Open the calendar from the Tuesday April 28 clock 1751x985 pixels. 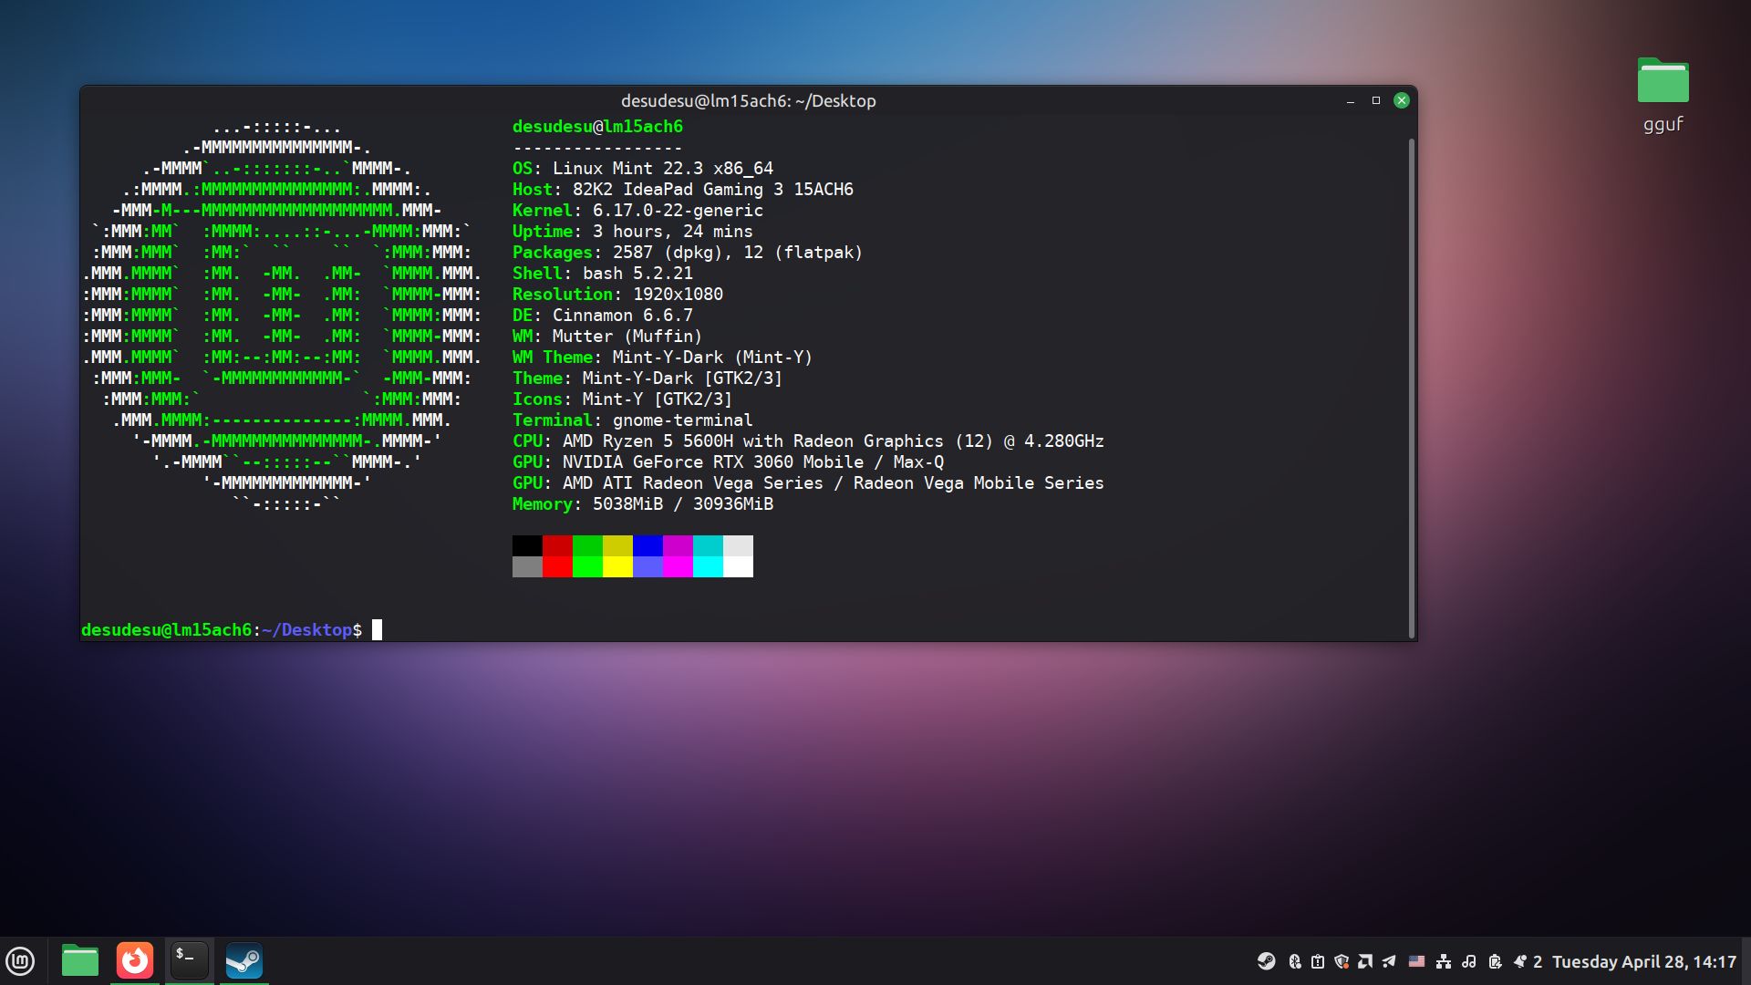click(1644, 961)
